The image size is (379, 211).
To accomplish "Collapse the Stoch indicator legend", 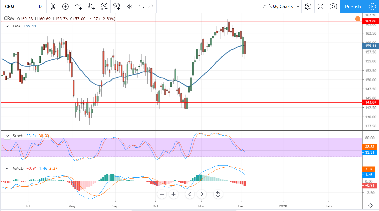I will click(7, 136).
